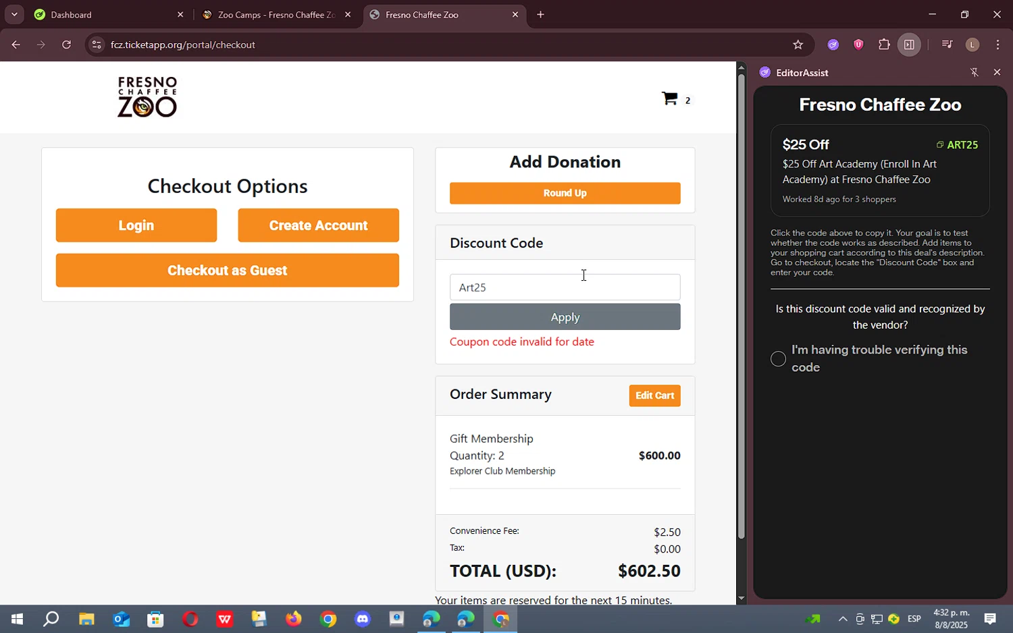
Task: Toggle the browser side panel icon
Action: click(x=909, y=45)
